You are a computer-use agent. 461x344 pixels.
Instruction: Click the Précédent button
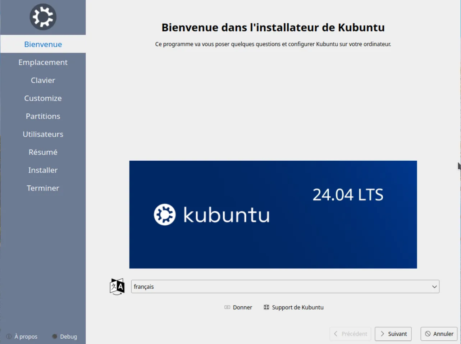pyautogui.click(x=350, y=334)
